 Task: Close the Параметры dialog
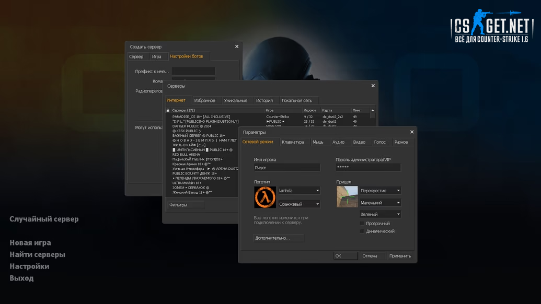[x=412, y=132]
